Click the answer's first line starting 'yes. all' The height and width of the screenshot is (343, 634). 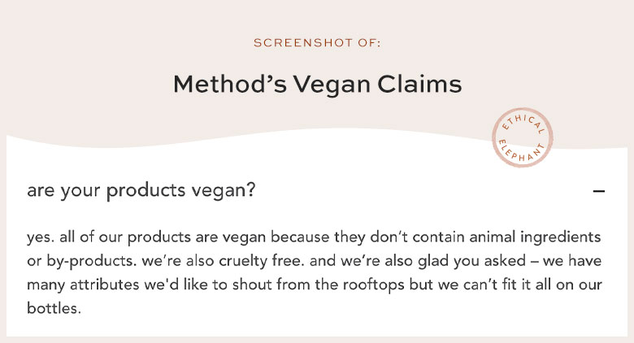coord(314,237)
